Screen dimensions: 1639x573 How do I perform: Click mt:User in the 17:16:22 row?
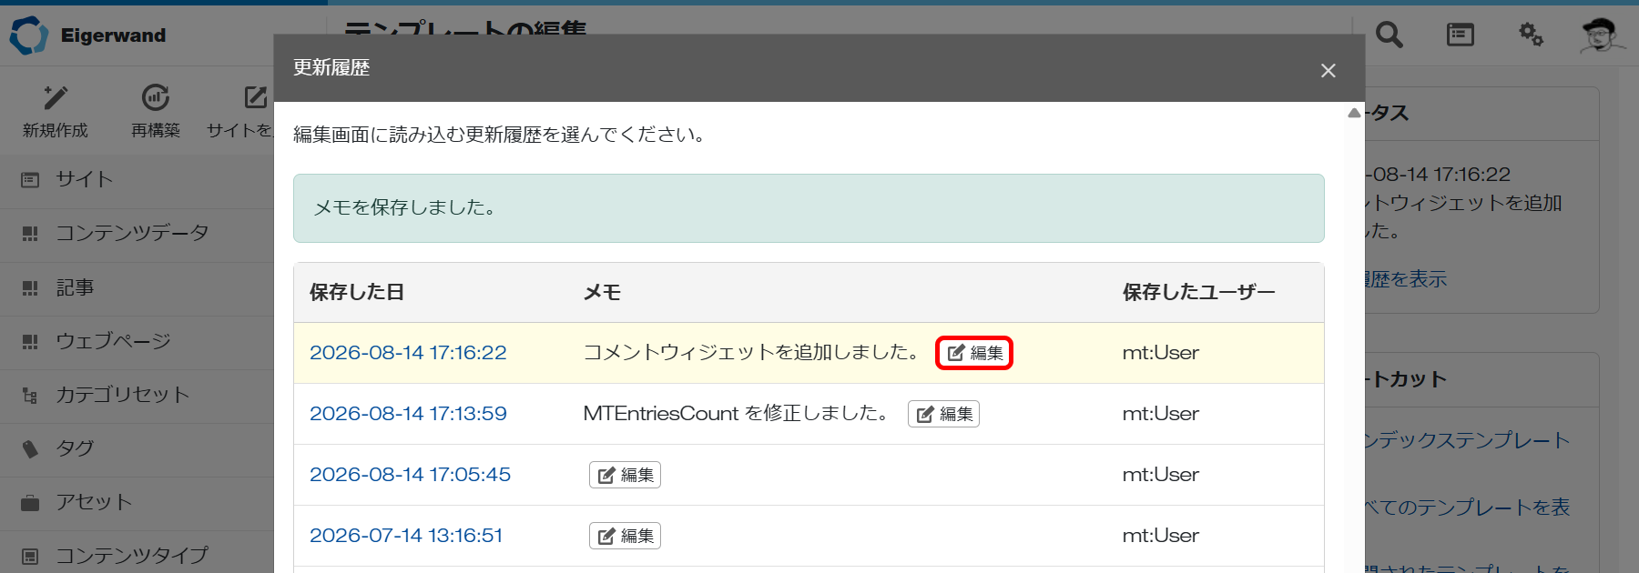pos(1160,353)
